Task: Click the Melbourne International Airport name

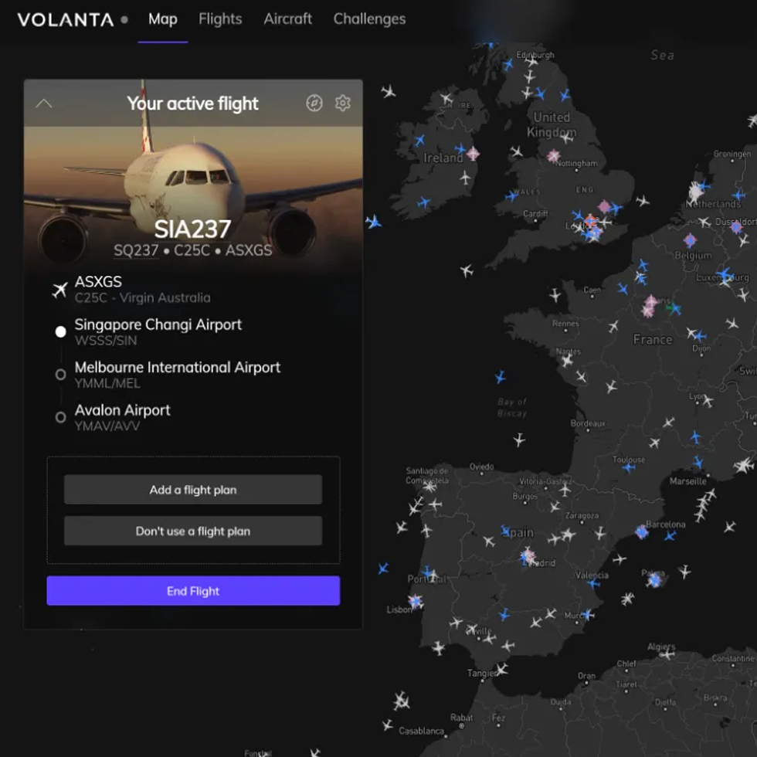Action: [x=177, y=368]
